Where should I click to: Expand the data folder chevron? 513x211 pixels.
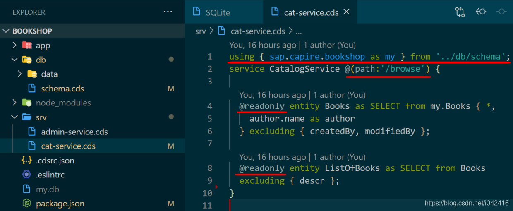(x=20, y=74)
